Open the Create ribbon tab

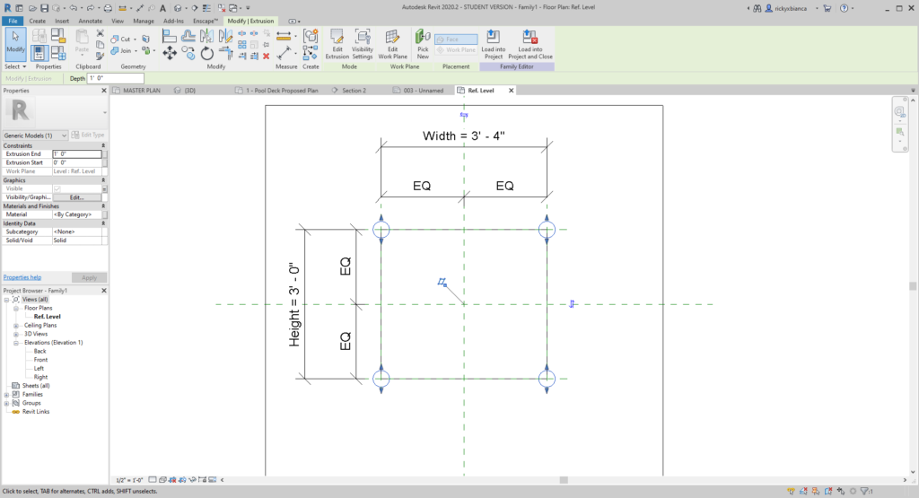pos(37,22)
